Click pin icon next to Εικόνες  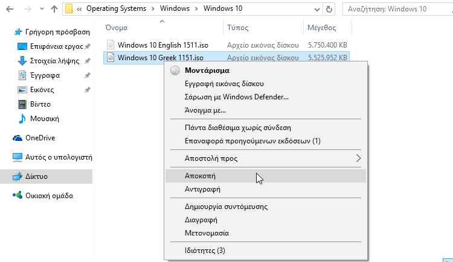click(87, 90)
